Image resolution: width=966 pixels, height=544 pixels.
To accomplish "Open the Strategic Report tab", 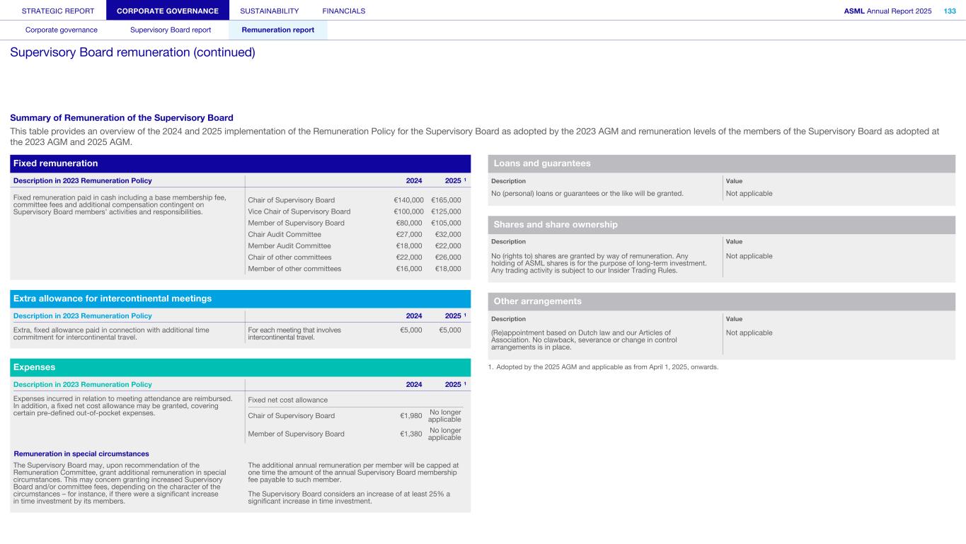I will pos(58,11).
